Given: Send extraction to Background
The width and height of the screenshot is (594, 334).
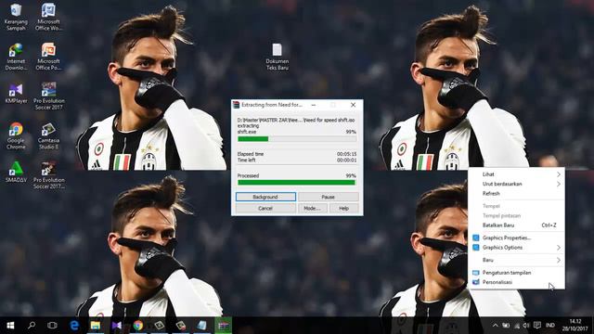Looking at the screenshot, I should 265,197.
